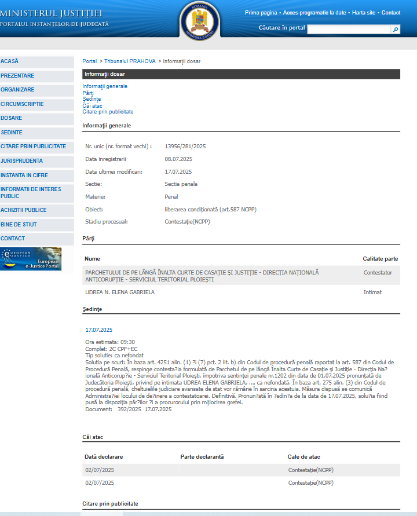This screenshot has height=516, width=417.
Task: Click Calitate parte column header
Action: point(380,259)
